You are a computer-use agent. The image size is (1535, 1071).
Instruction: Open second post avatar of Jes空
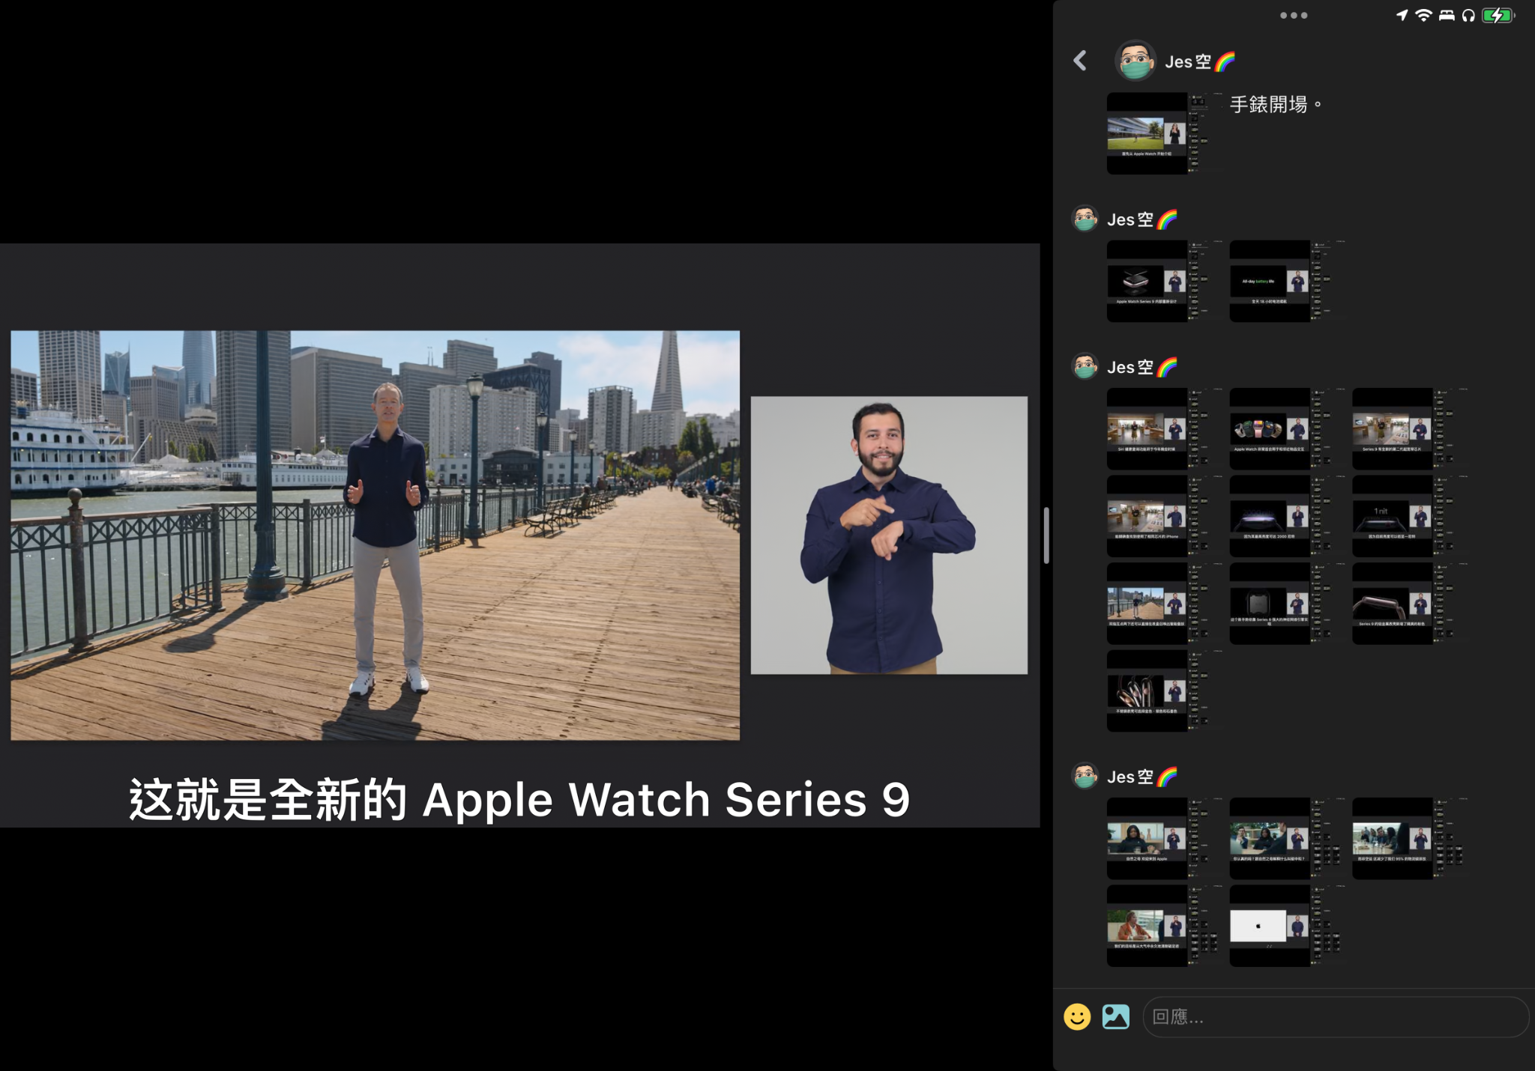click(1085, 219)
